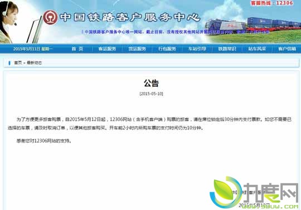301x210 pixels.
Task: Click the 客服热线 12306 hotline text
Action: [x=272, y=3]
